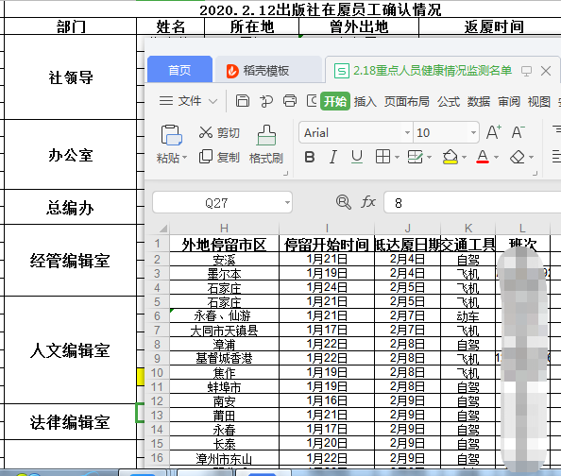Click the Eraser clear-format icon
Image resolution: width=561 pixels, height=476 pixels.
[x=517, y=157]
